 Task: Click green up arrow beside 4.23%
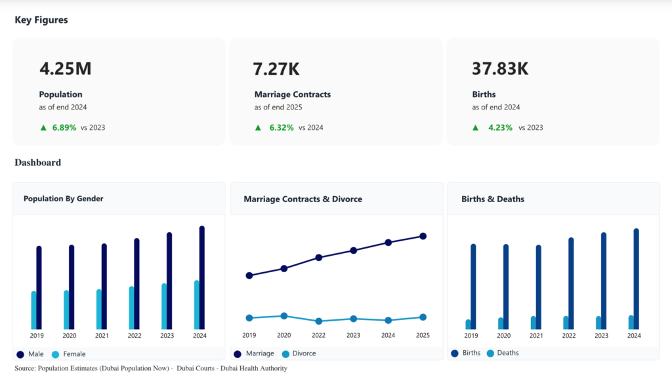(476, 128)
